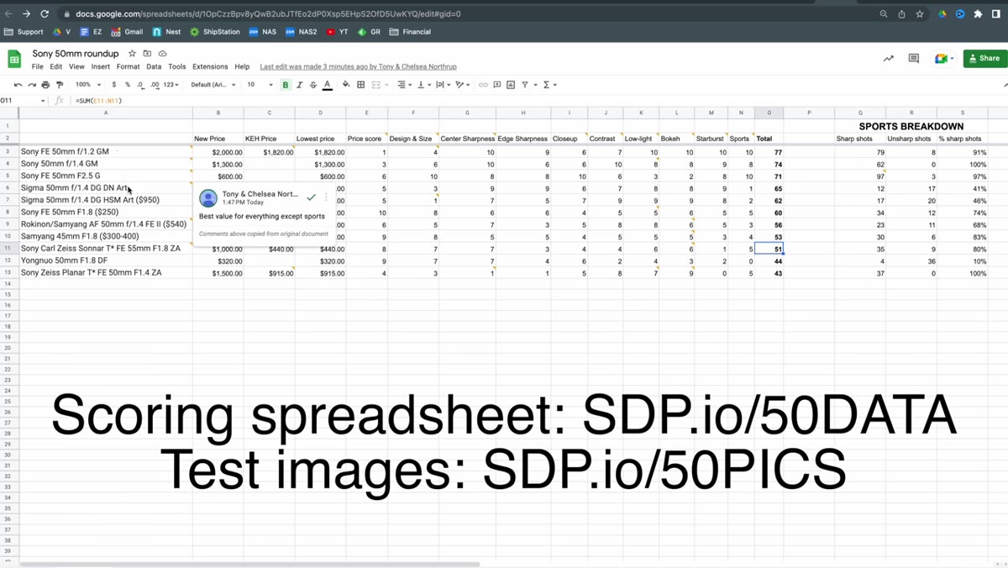Image resolution: width=1008 pixels, height=568 pixels.
Task: Toggle Strikethrough formatting
Action: pos(313,85)
